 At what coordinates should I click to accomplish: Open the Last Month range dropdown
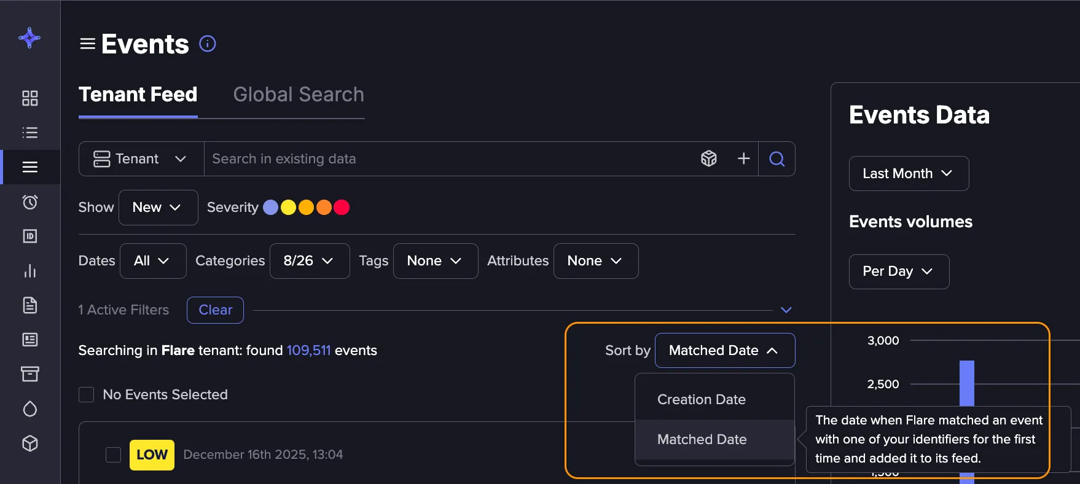click(909, 173)
